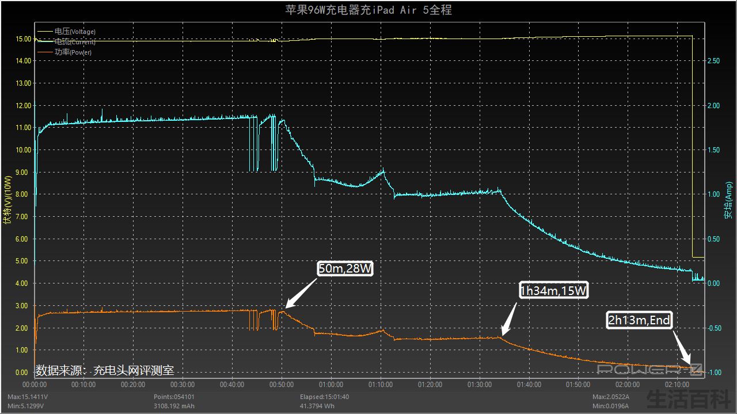Click the Min:5.1299V status value
This screenshot has width=737, height=414.
click(26, 406)
